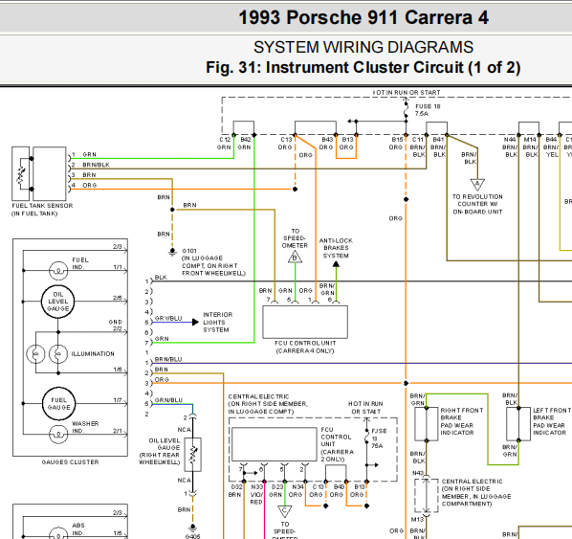The width and height of the screenshot is (572, 539).
Task: Click the Fuel Ind. lamp symbol
Action: click(x=58, y=271)
